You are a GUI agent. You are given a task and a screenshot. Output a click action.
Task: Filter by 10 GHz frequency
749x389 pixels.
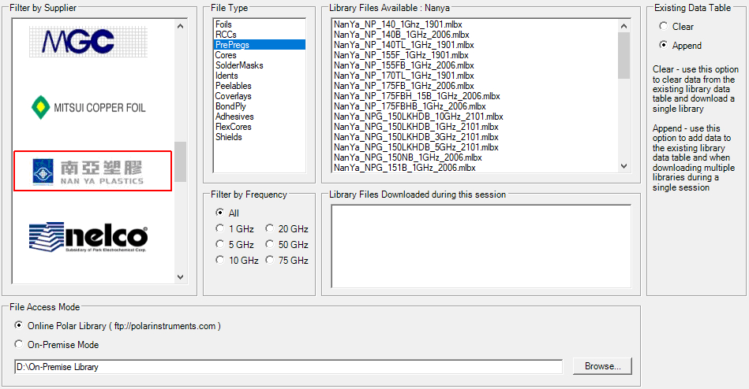pos(238,261)
